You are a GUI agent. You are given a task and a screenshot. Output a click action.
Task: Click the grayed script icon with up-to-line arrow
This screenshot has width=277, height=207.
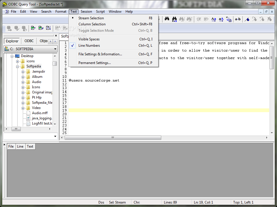pos(65,28)
